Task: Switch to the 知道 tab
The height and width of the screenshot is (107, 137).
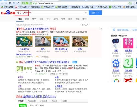Action: [x=41, y=19]
